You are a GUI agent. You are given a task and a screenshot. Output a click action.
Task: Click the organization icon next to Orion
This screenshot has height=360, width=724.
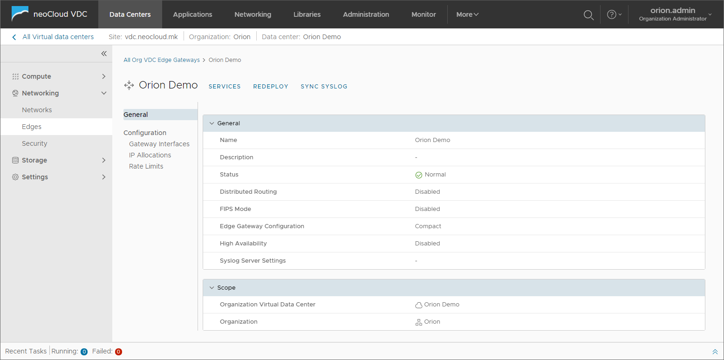pos(419,322)
